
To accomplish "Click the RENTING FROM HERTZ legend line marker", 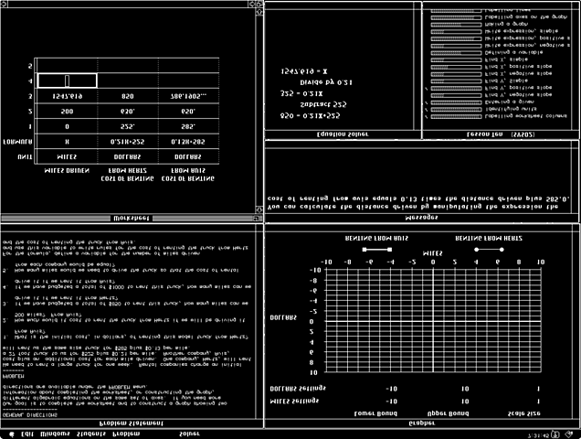I will (489, 250).
